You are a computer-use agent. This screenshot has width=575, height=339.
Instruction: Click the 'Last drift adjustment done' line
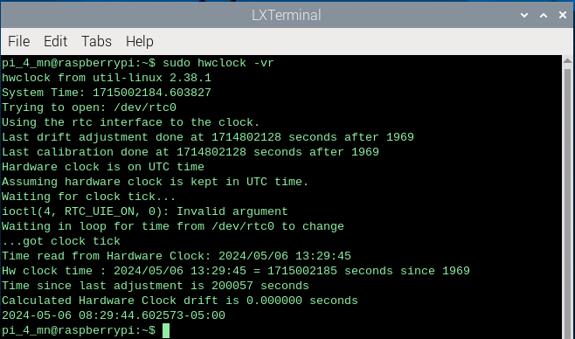click(208, 137)
